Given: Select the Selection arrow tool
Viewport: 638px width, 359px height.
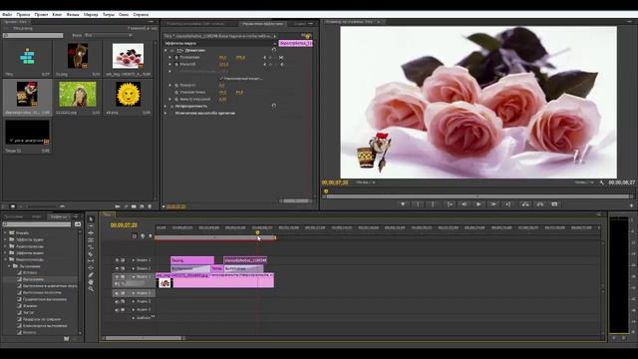Looking at the screenshot, I should tap(91, 219).
